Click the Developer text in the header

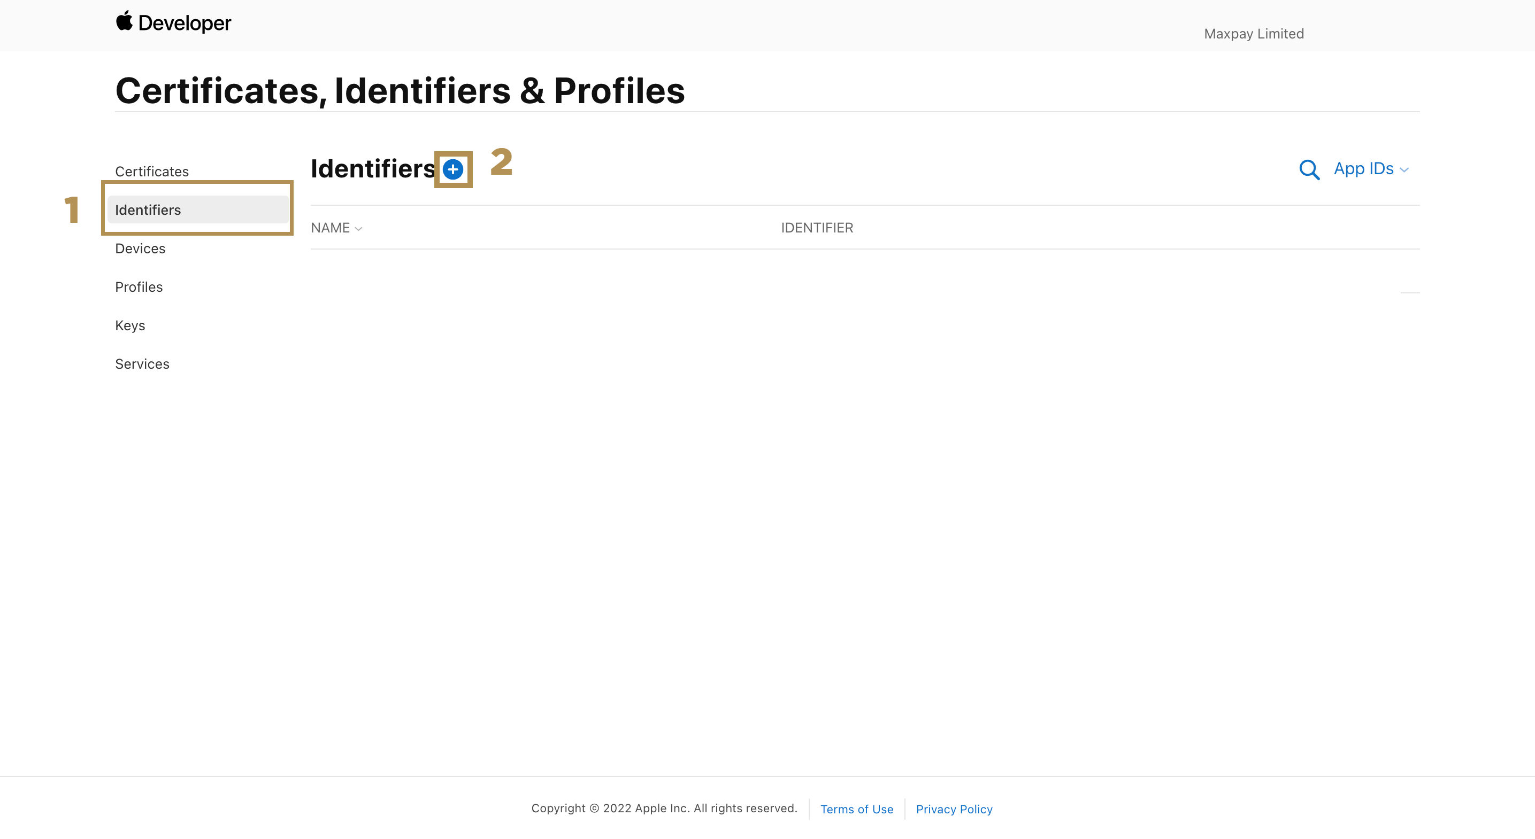pyautogui.click(x=184, y=23)
